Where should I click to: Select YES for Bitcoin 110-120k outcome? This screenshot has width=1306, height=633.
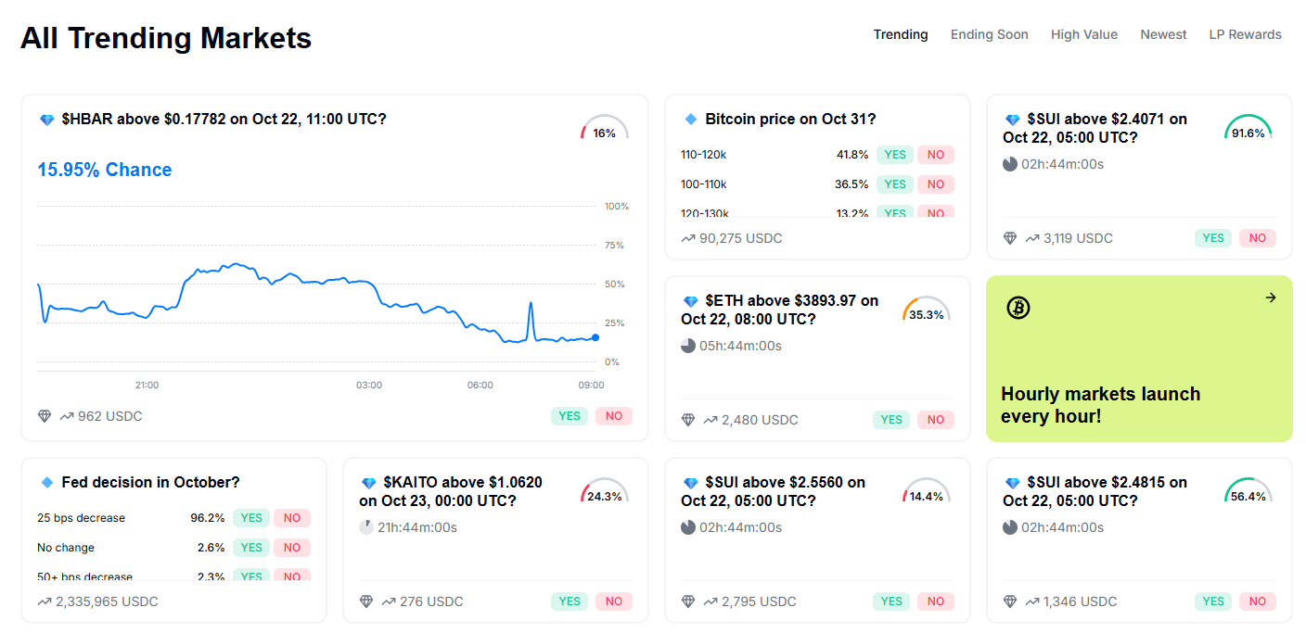(895, 155)
